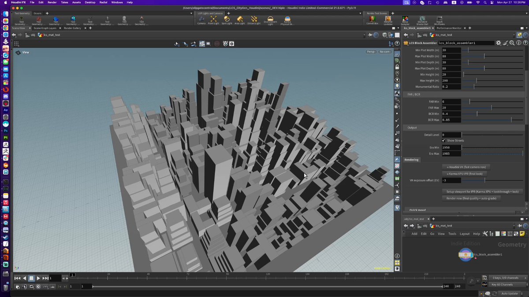Click the parameter search magnifier icon
The height and width of the screenshot is (297, 529).
point(512,43)
